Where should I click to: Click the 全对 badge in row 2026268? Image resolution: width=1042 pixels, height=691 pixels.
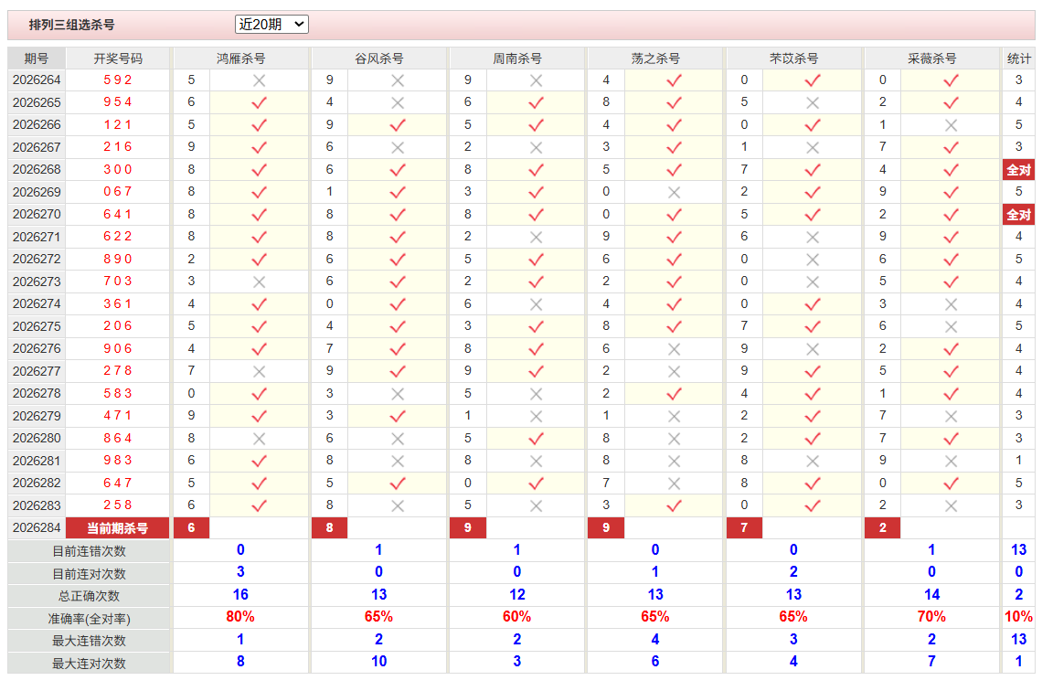coord(1019,170)
